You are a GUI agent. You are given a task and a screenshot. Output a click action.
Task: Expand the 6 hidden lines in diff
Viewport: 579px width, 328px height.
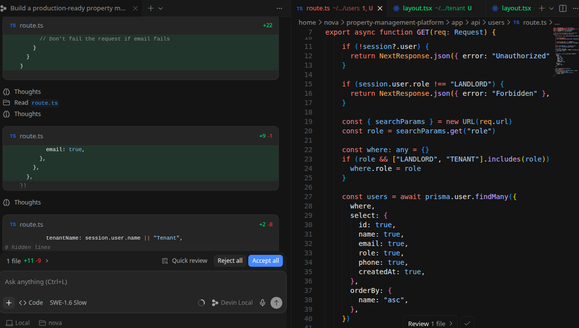tap(28, 247)
